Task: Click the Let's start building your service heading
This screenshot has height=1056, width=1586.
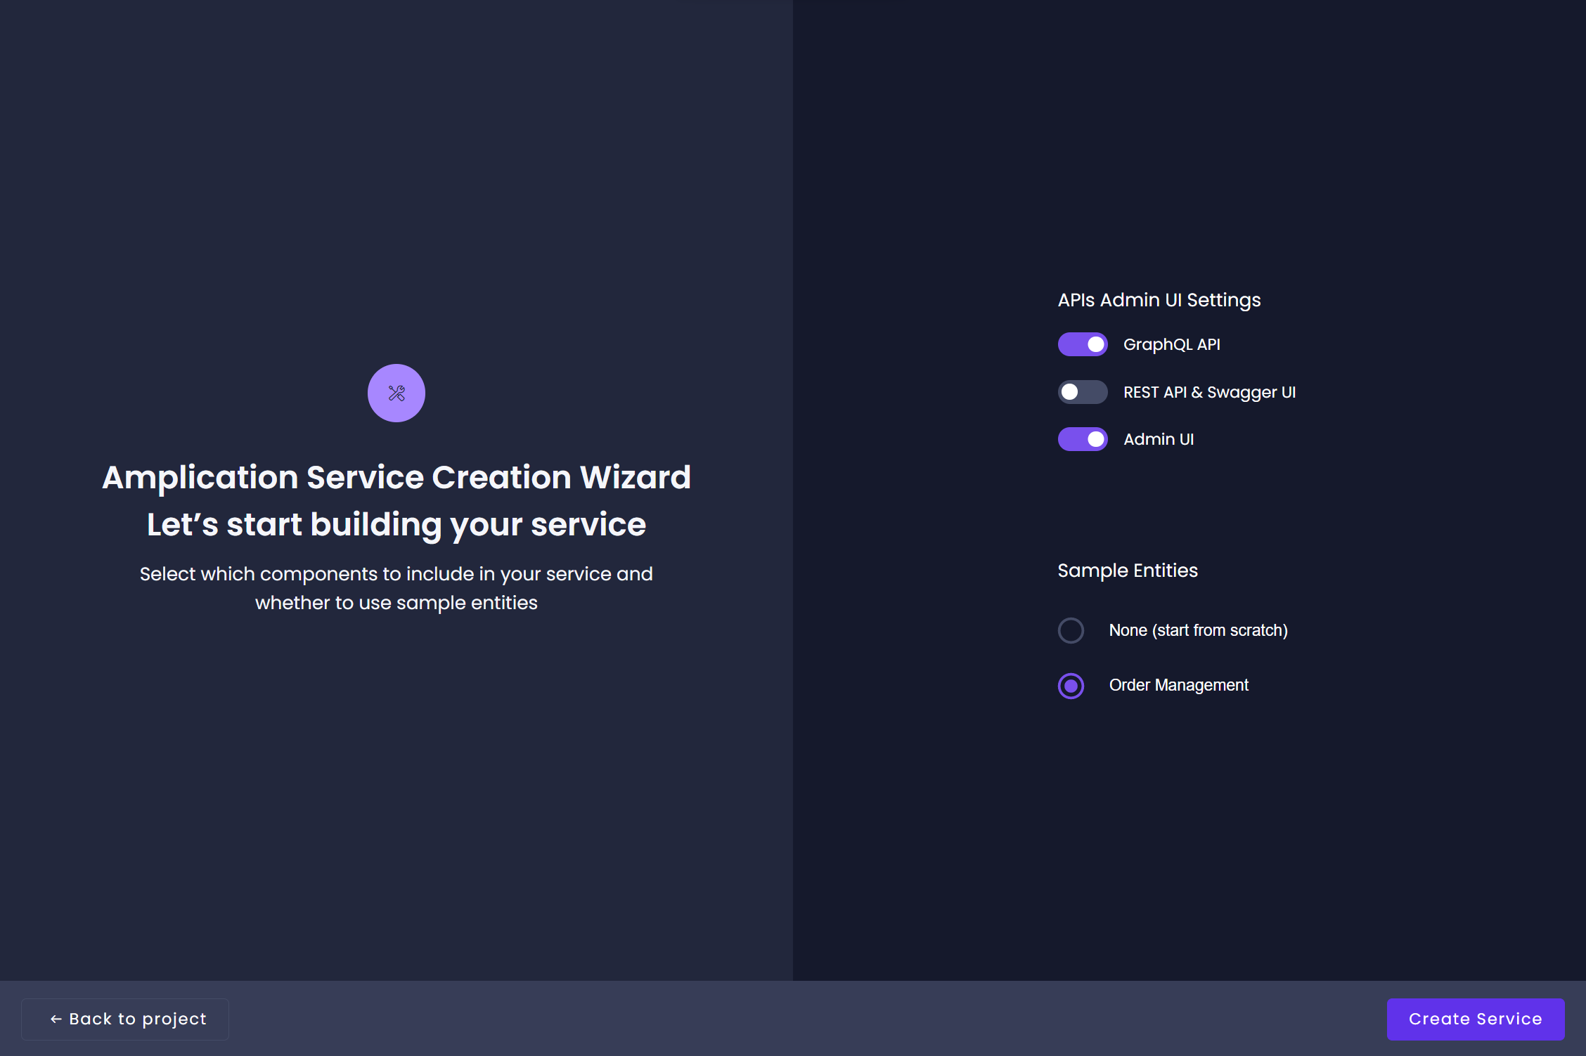Action: 396,524
